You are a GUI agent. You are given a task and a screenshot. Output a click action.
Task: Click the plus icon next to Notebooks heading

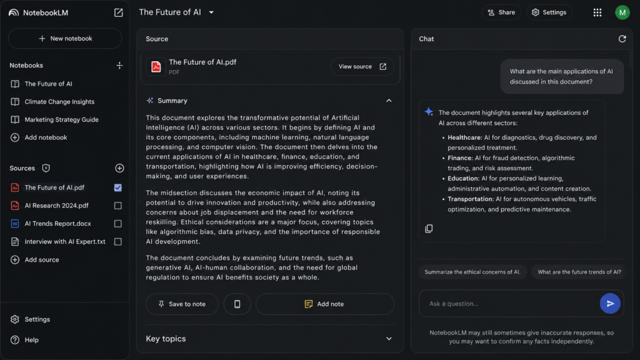[119, 65]
